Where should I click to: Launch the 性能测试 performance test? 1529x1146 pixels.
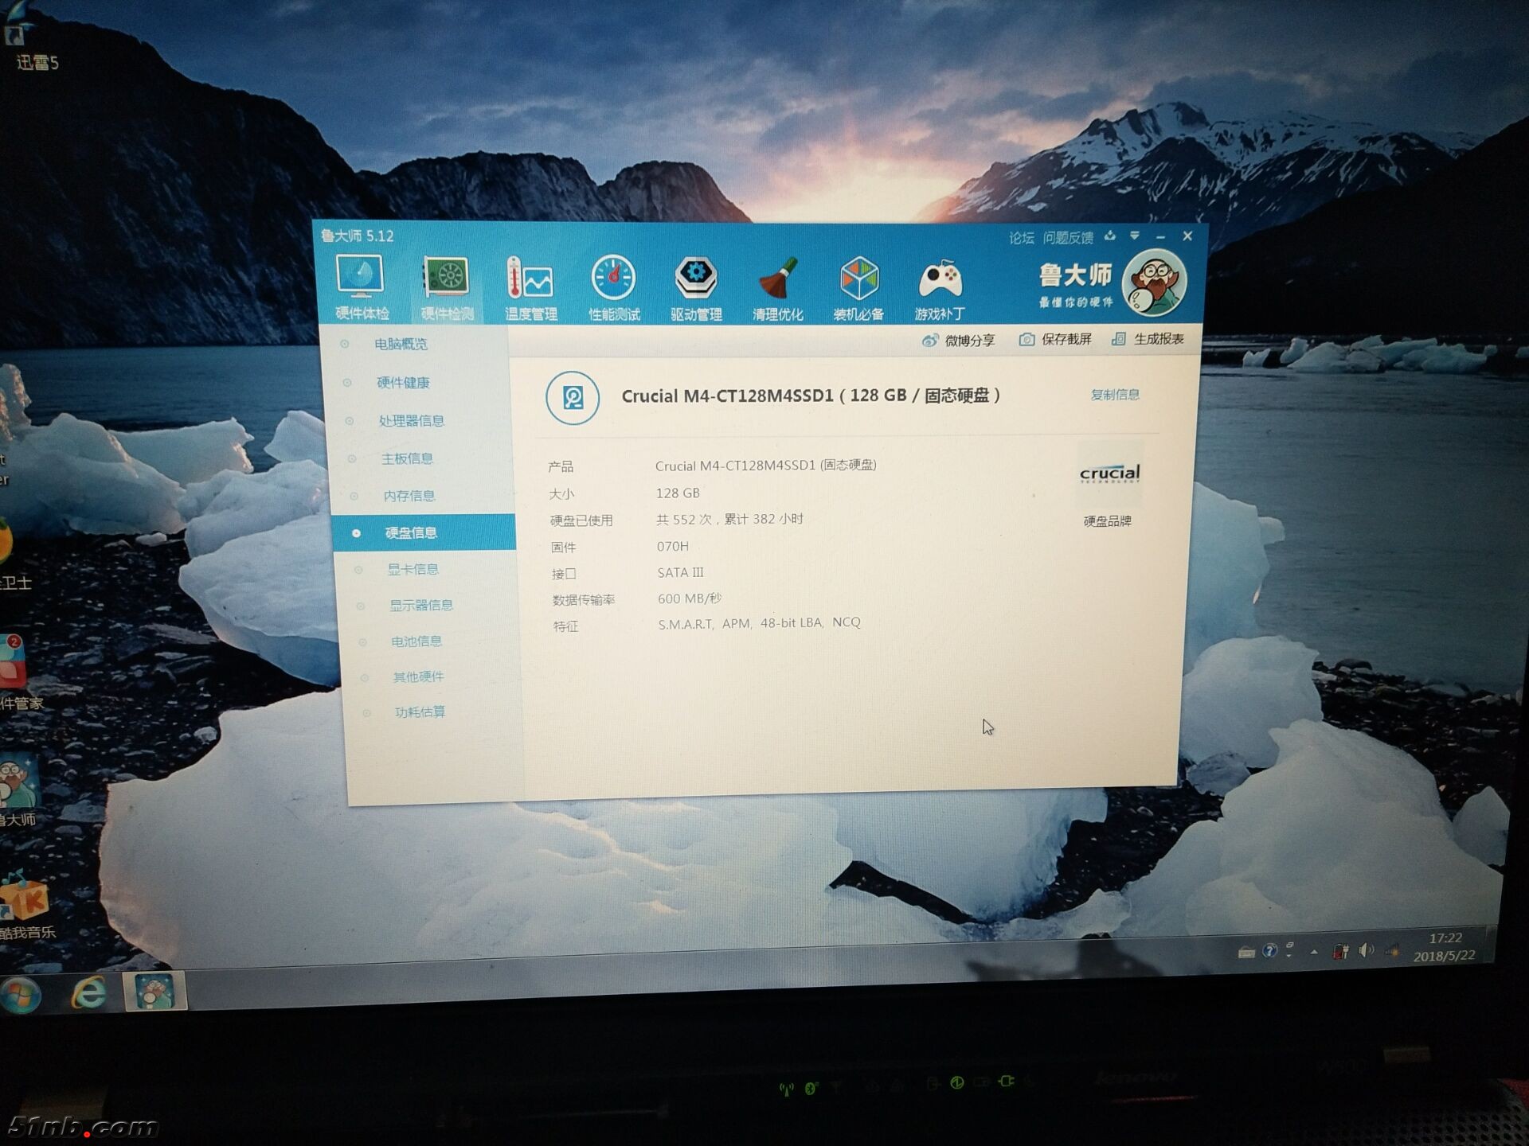pos(613,286)
